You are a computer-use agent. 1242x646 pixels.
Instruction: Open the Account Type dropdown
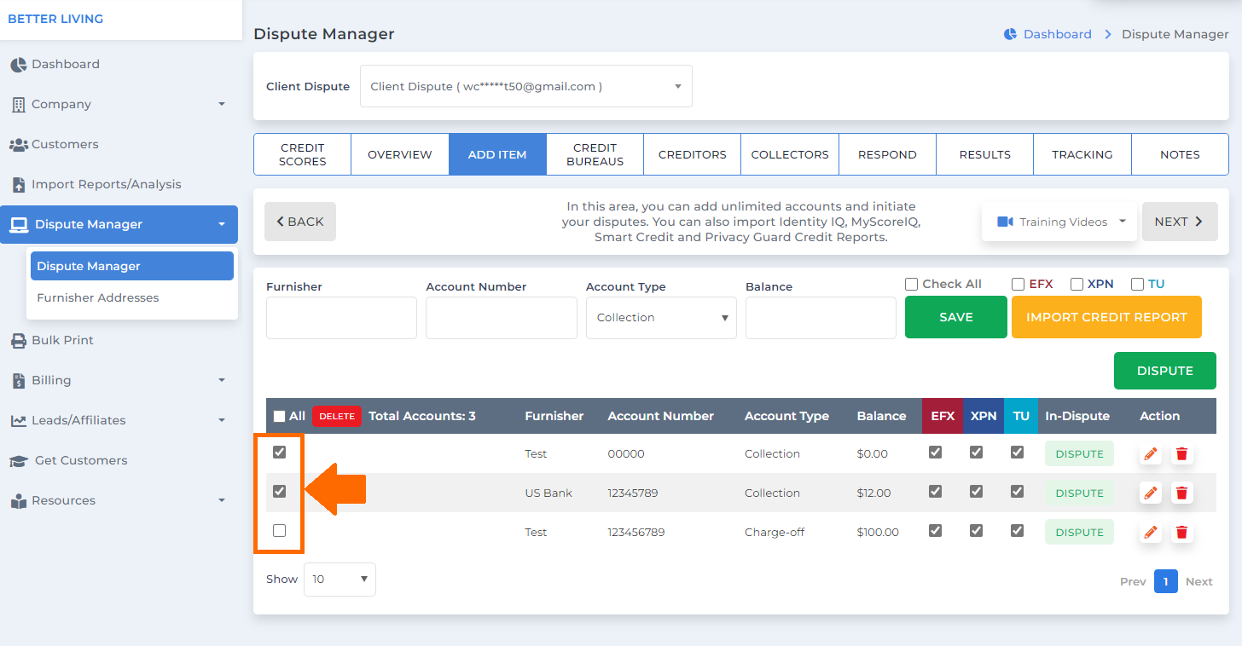click(660, 317)
